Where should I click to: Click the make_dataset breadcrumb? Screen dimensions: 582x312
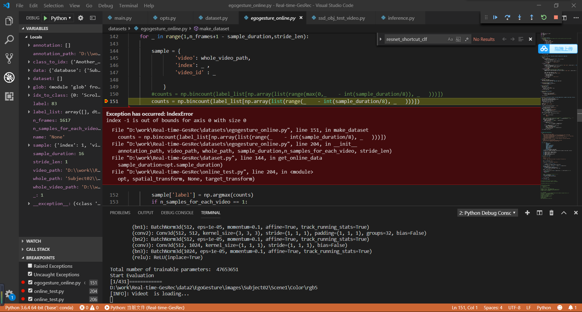(212, 28)
